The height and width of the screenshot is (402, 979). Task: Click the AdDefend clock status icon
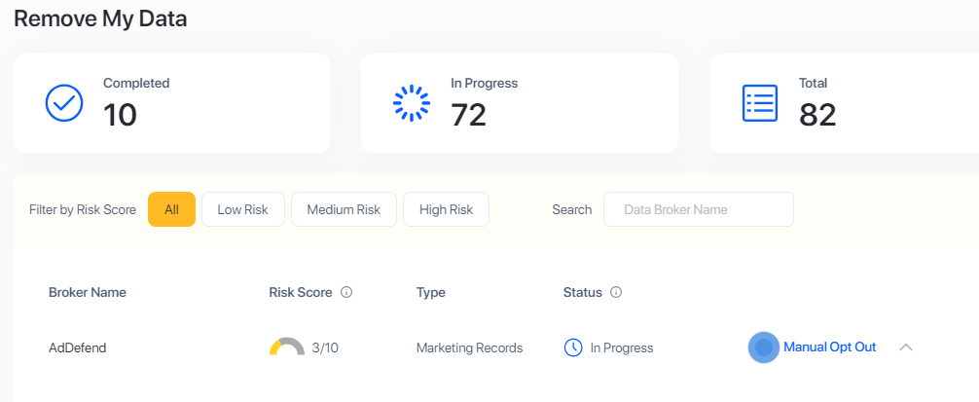pos(573,347)
